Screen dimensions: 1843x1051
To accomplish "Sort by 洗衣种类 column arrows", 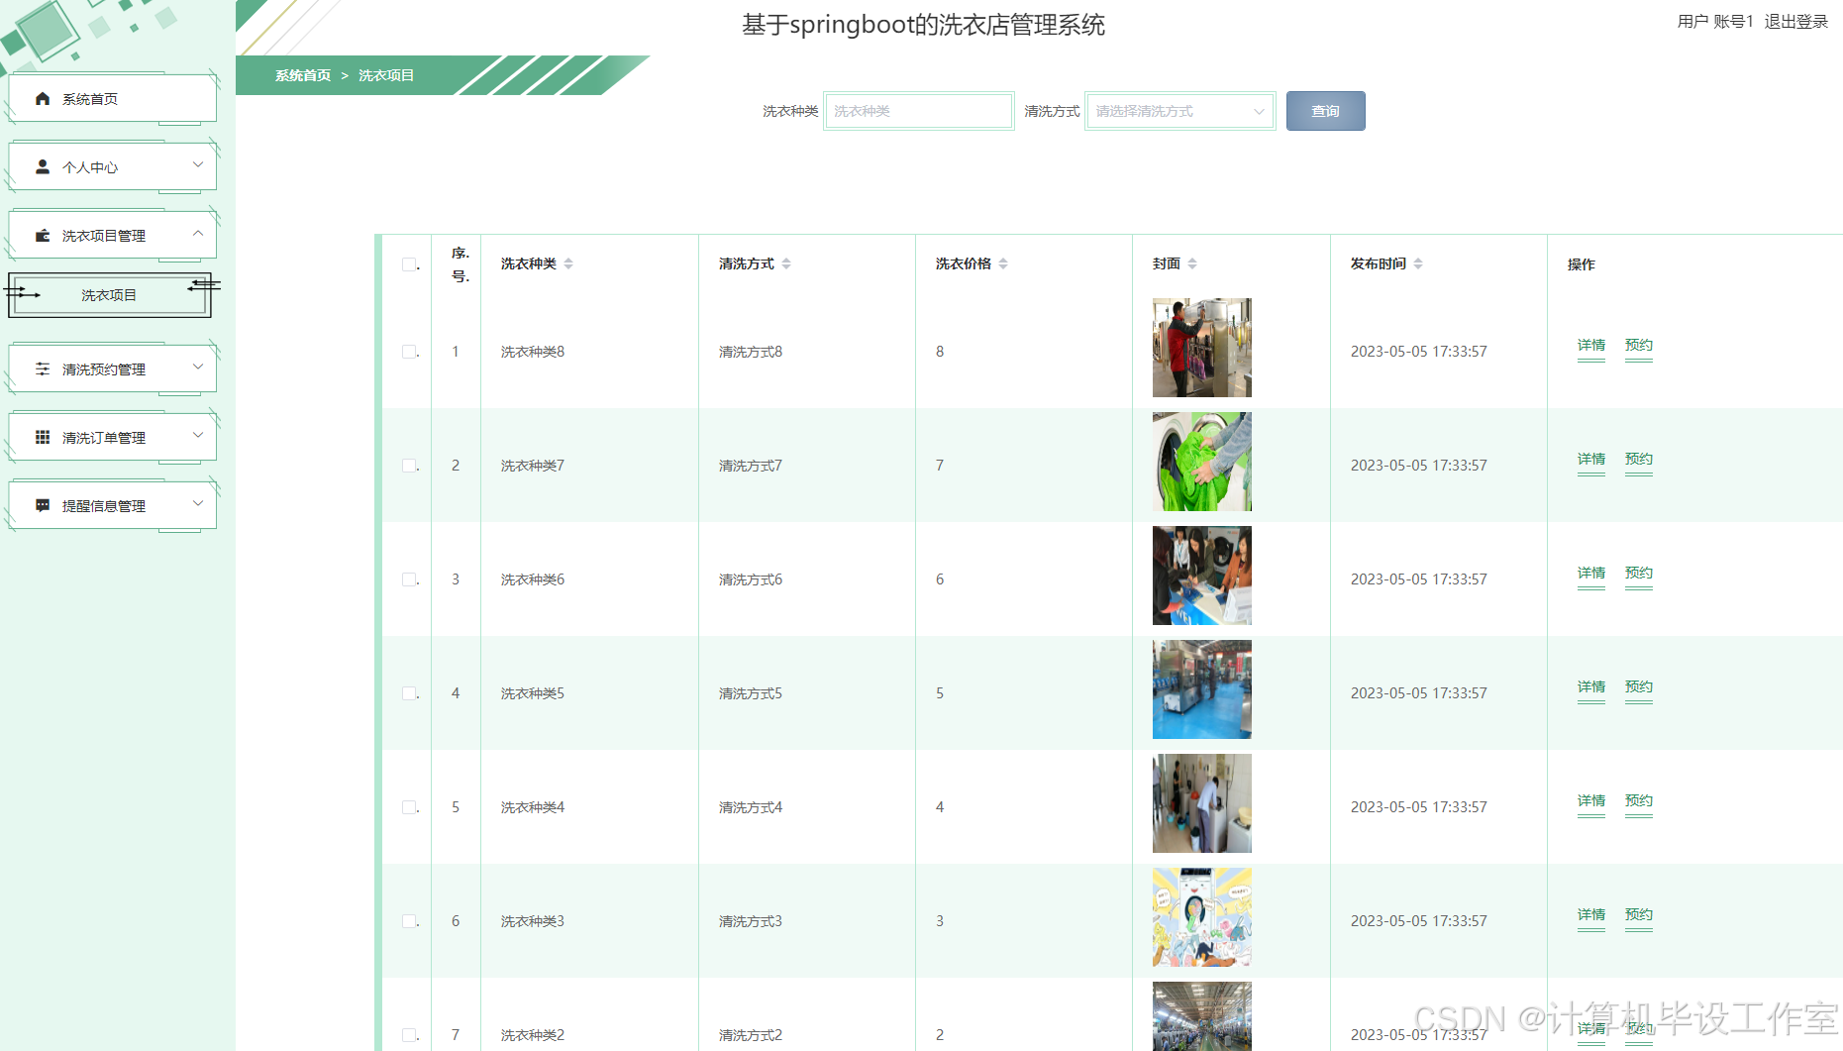I will point(568,263).
